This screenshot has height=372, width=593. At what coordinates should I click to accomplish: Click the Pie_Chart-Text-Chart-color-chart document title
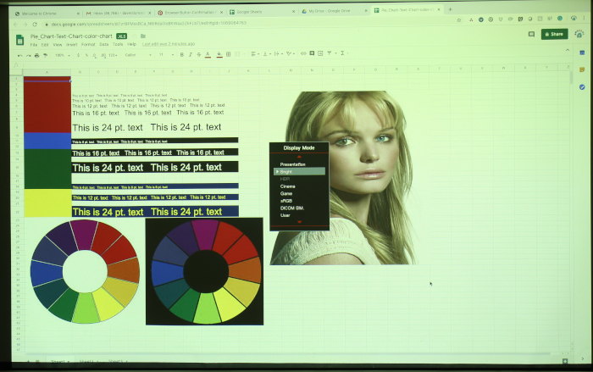point(71,36)
